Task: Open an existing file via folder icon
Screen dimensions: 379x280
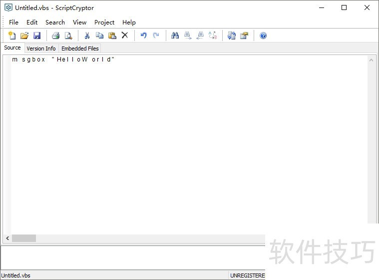Action: (24, 35)
